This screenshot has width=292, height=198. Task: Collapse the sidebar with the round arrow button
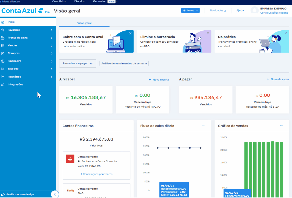pos(55,195)
